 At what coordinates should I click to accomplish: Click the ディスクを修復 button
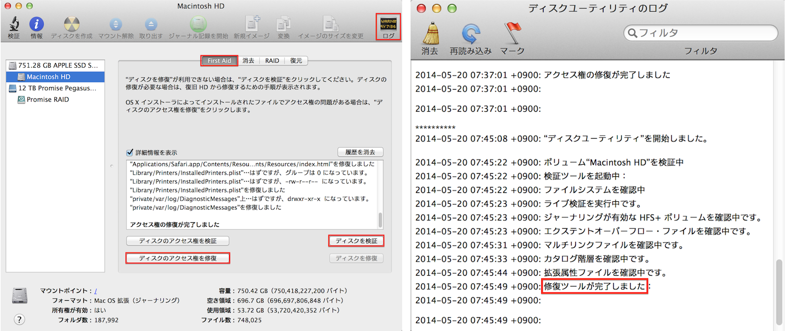(356, 258)
